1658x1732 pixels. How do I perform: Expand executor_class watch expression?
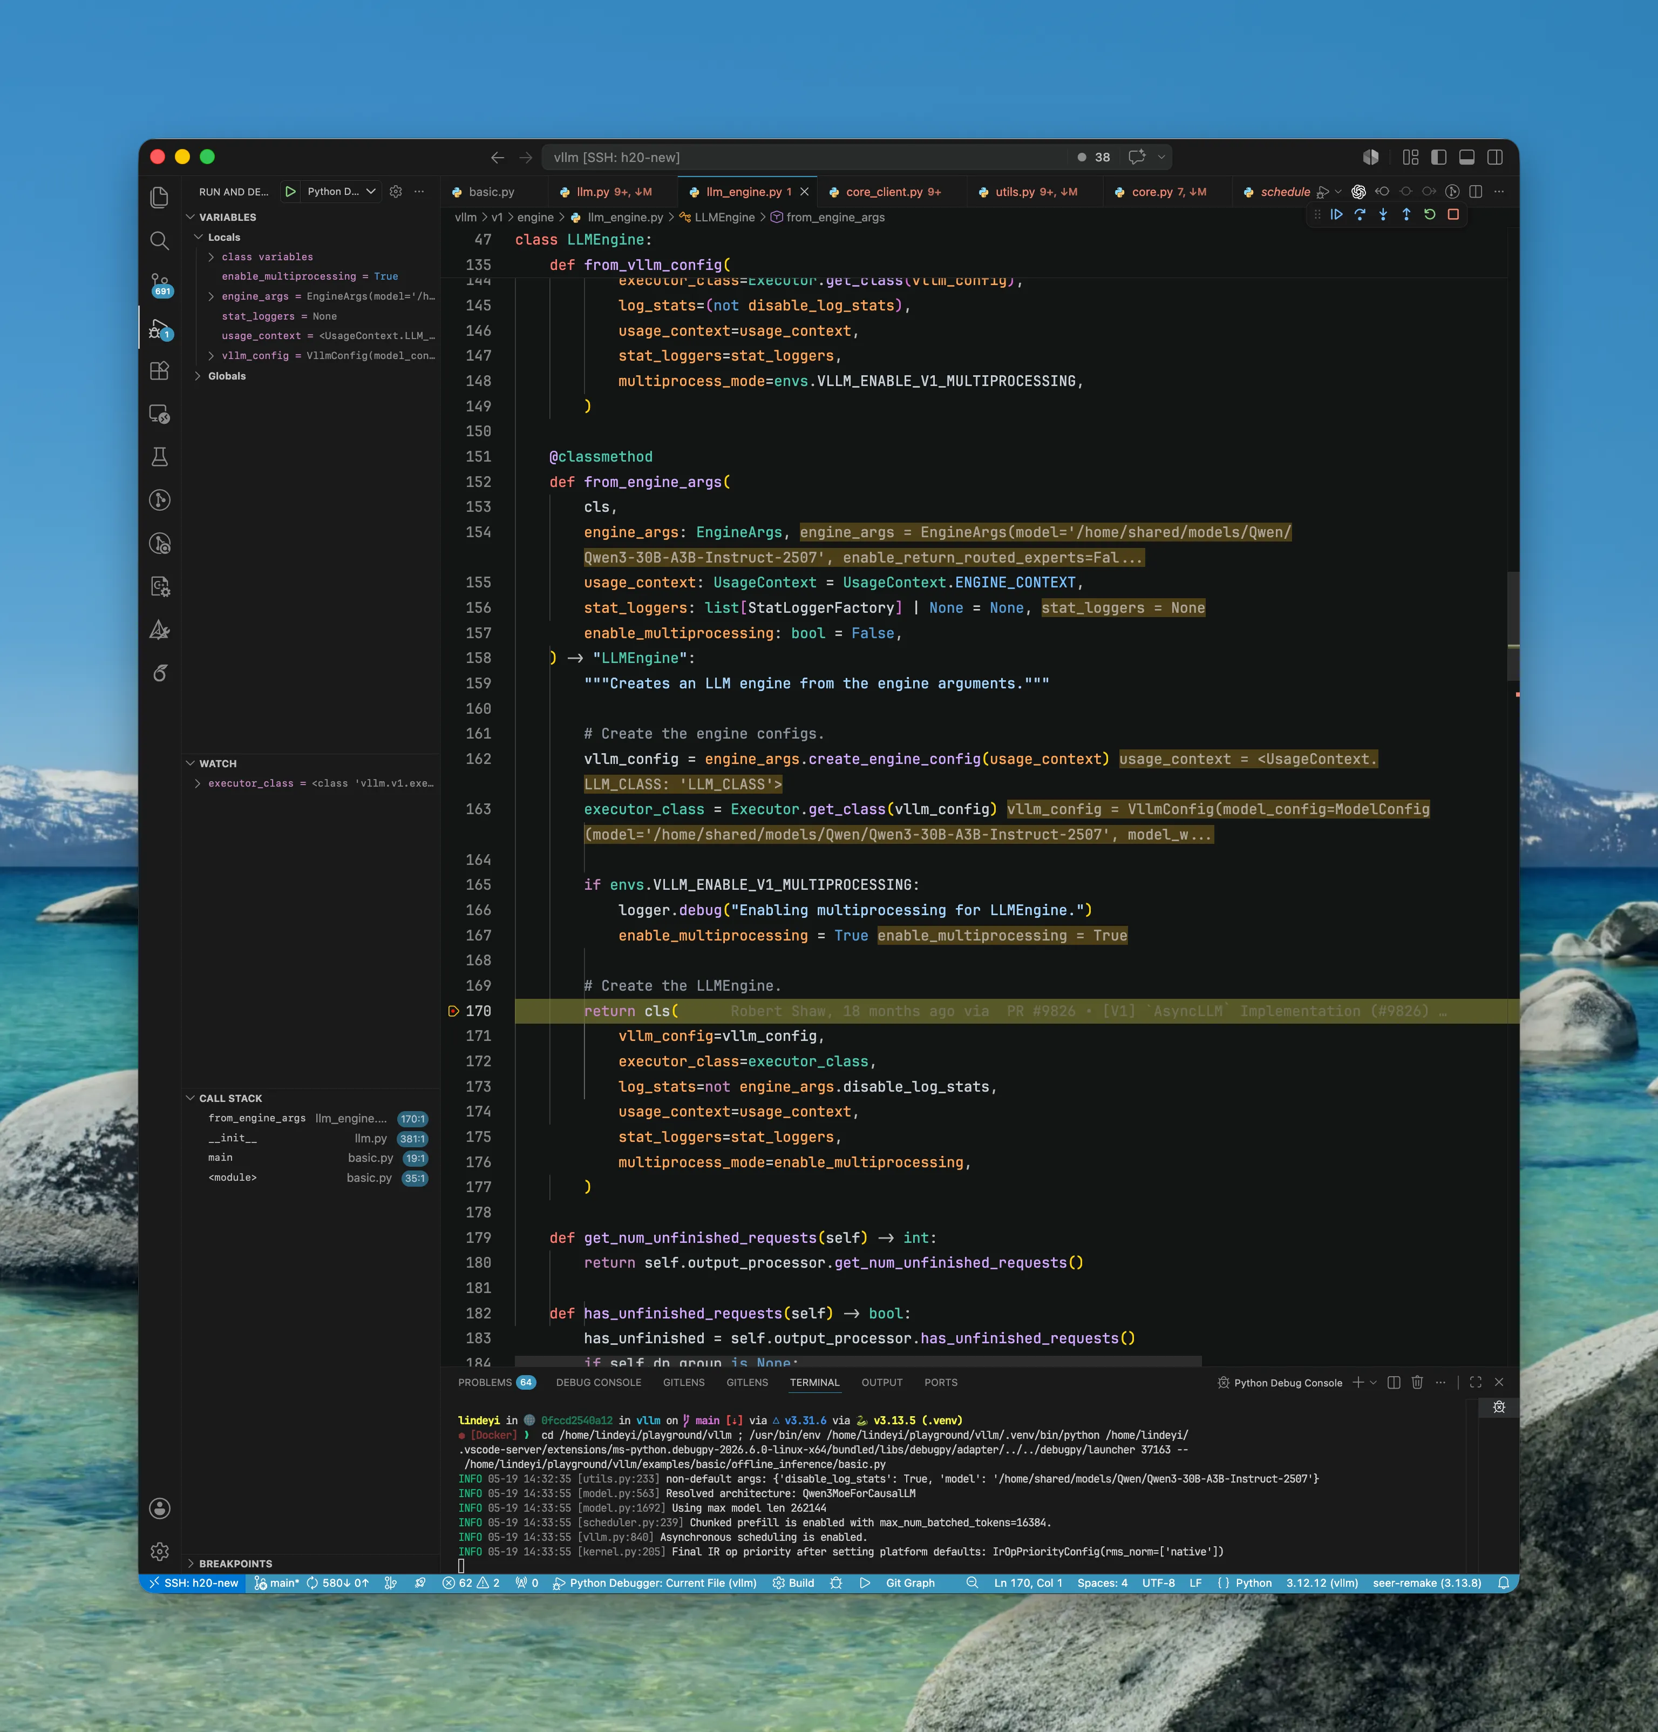pos(198,784)
